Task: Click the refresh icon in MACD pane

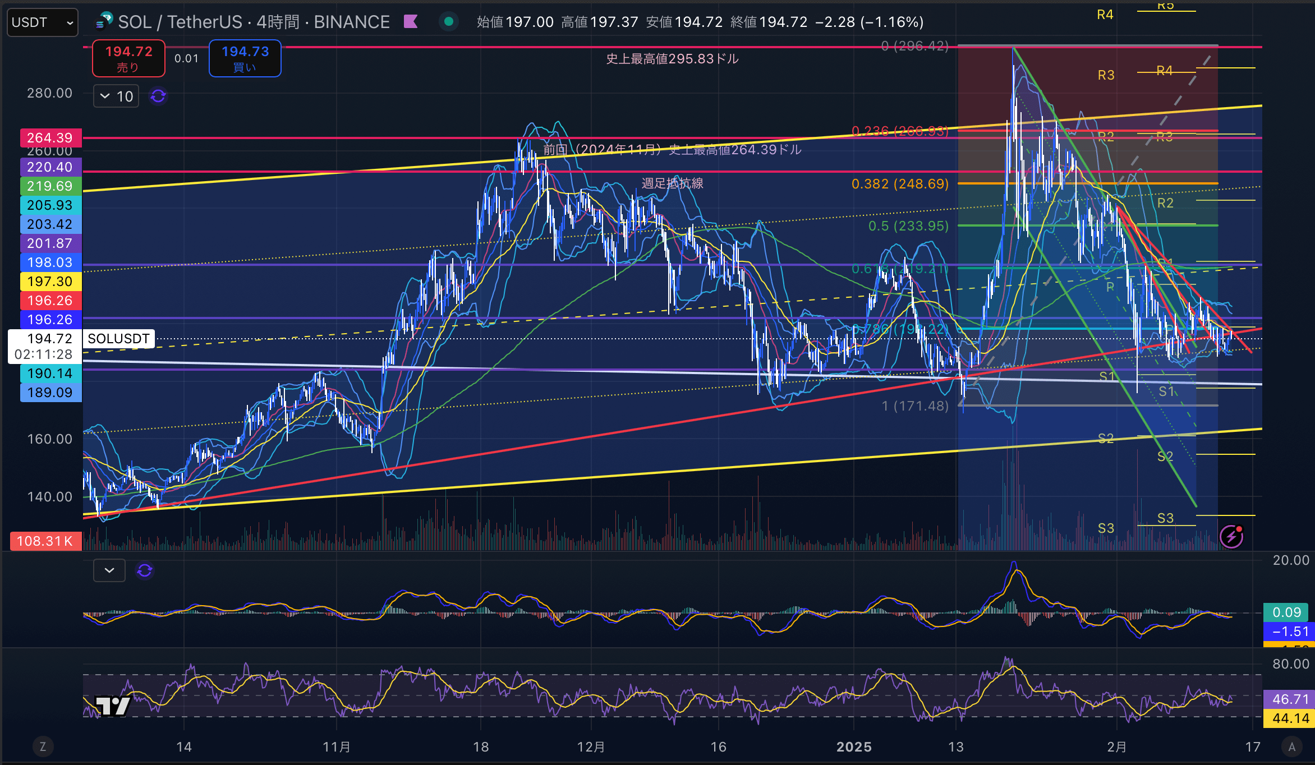Action: point(145,570)
